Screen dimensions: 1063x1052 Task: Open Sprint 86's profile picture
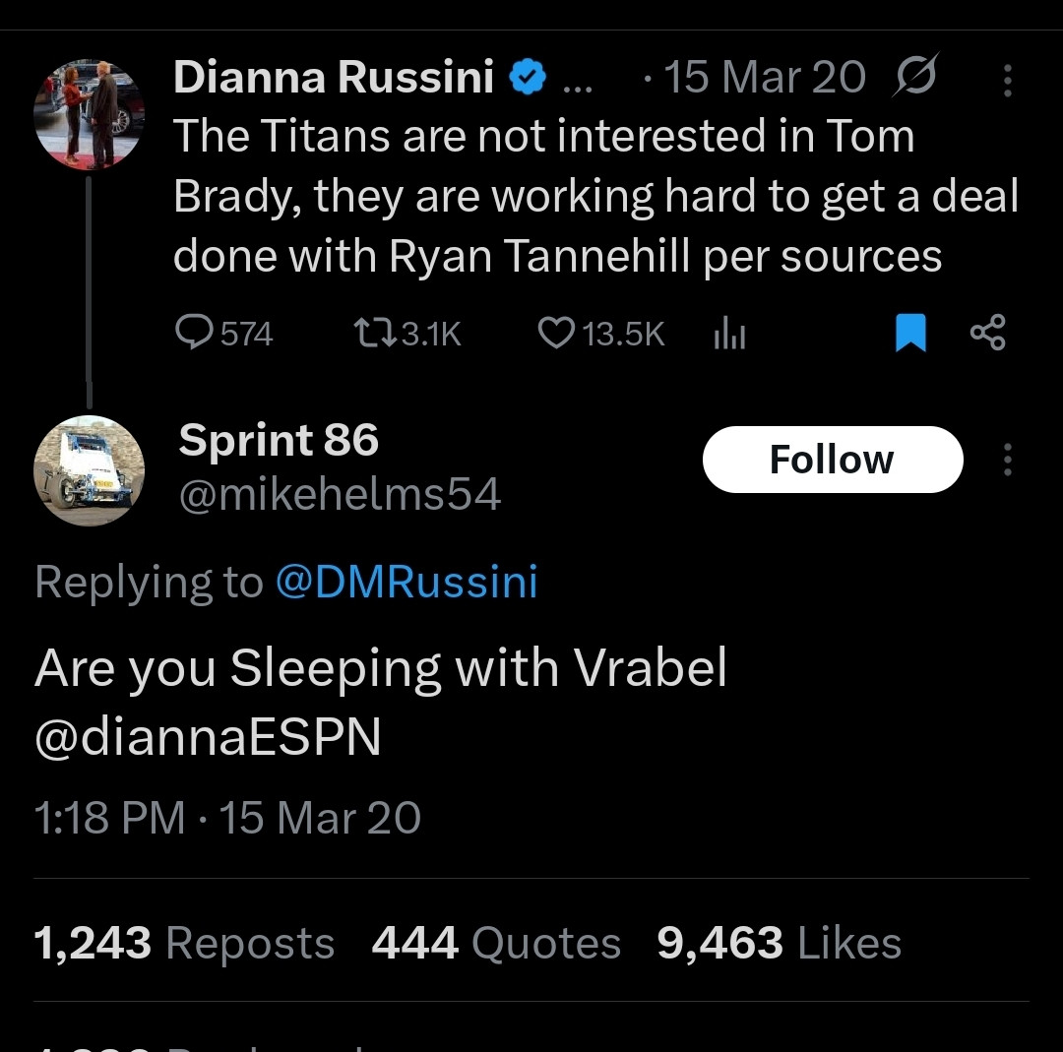click(x=90, y=470)
